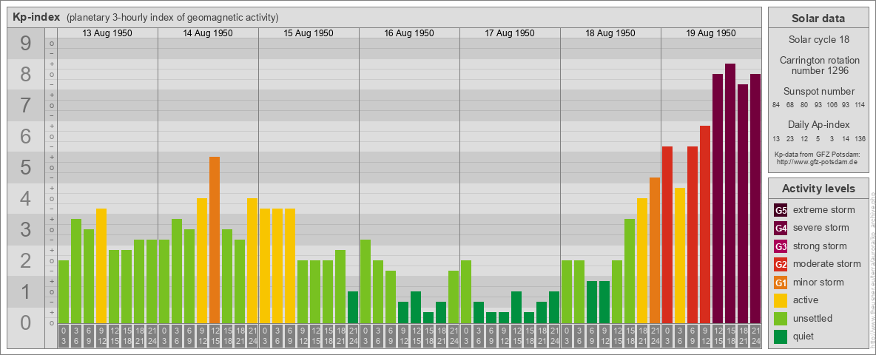Click sunspot number value 114
Image resolution: width=876 pixels, height=355 pixels.
coord(860,105)
